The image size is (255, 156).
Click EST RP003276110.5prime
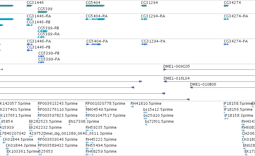[58, 110]
